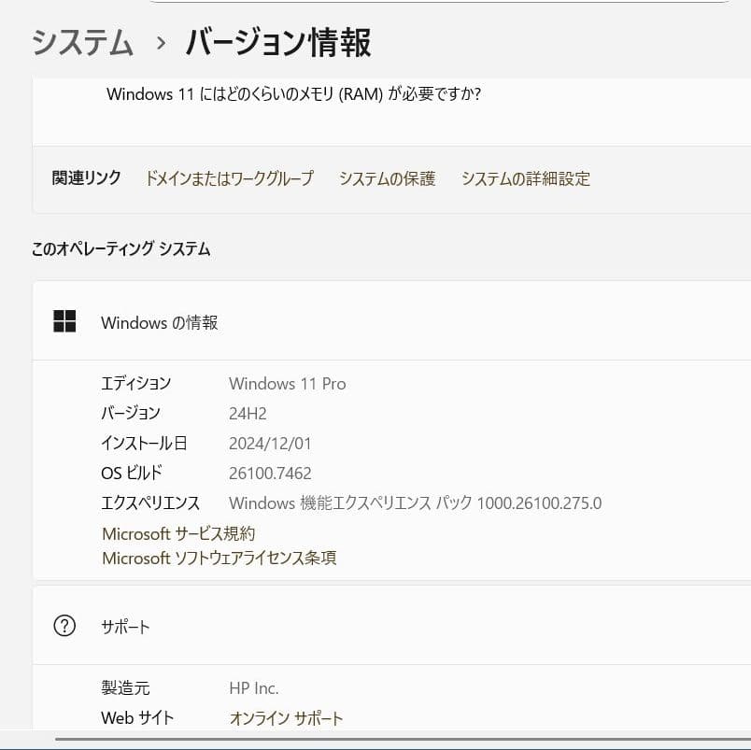The height and width of the screenshot is (750, 751).
Task: Open the オンライン サポート website link
Action: click(286, 717)
